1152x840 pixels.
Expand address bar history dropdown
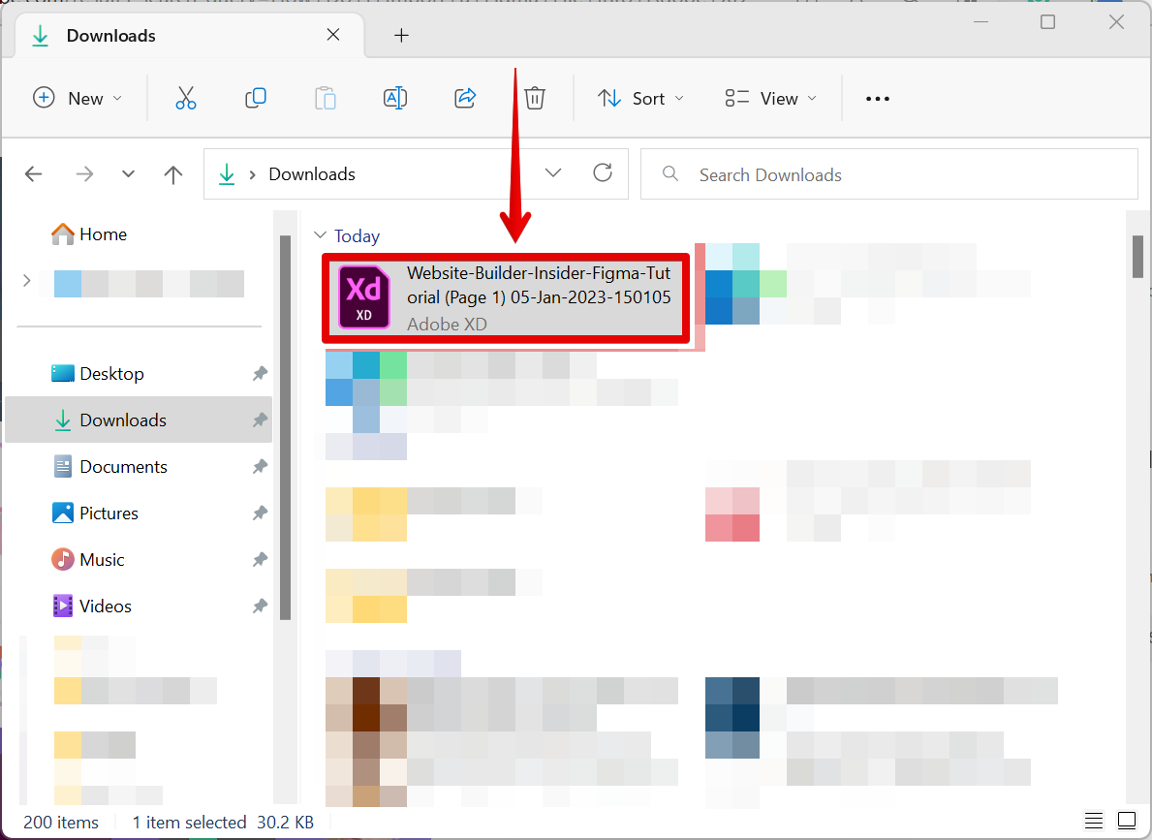[x=553, y=172]
